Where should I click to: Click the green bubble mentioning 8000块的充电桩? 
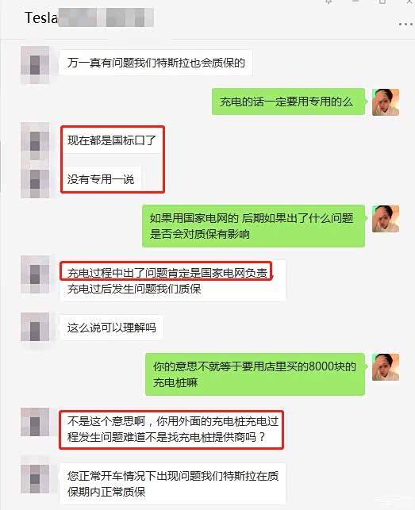255,374
